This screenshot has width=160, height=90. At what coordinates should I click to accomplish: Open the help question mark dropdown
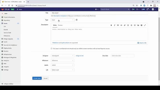coord(148,9)
